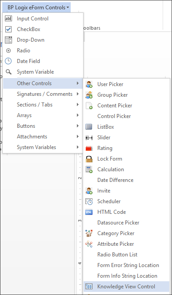Expand the Other Controls submenu arrow
This screenshot has width=172, height=295.
[x=78, y=83]
